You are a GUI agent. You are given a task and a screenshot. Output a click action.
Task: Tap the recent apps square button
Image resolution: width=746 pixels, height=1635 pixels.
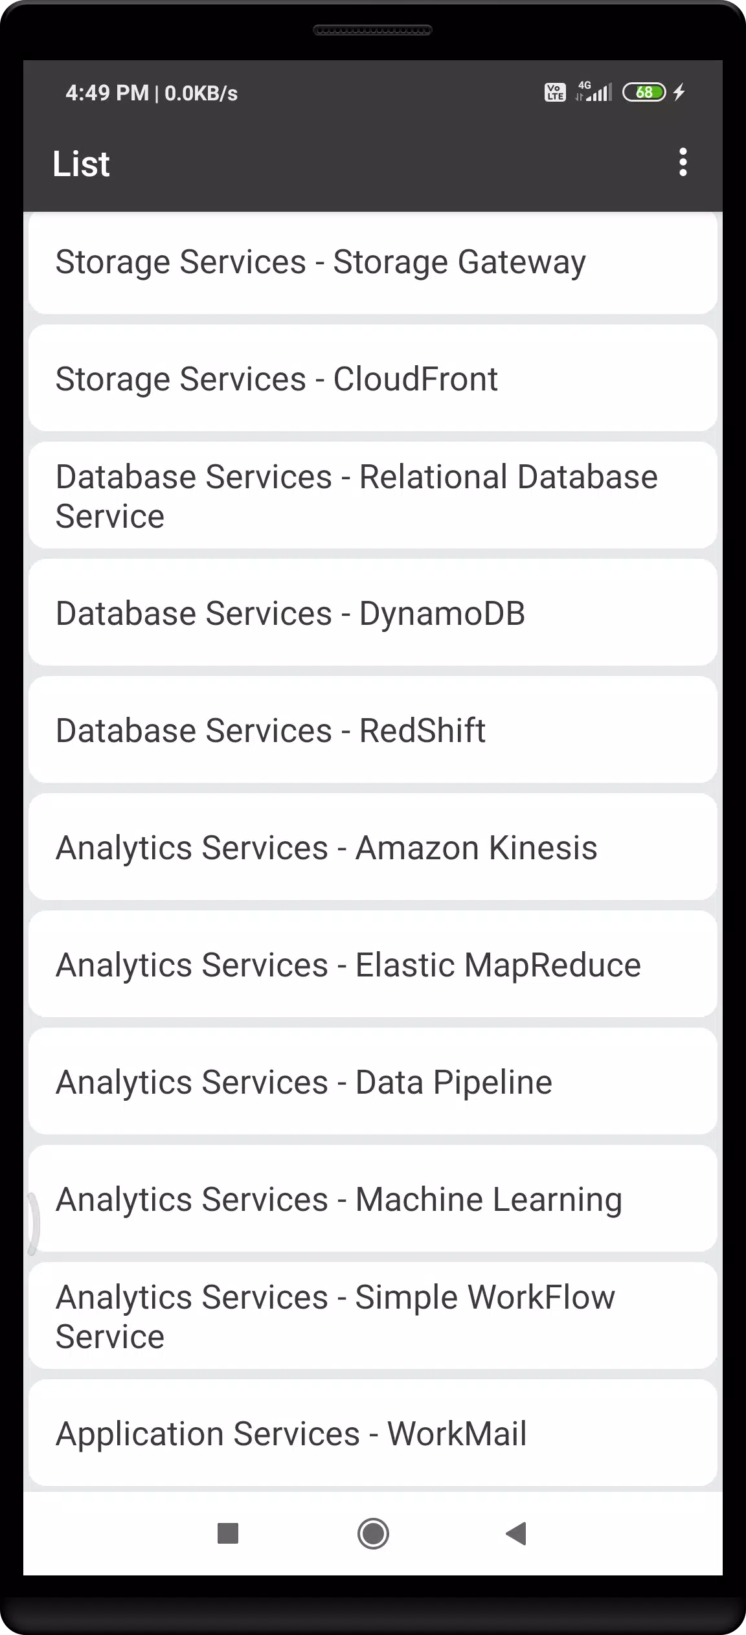click(228, 1533)
